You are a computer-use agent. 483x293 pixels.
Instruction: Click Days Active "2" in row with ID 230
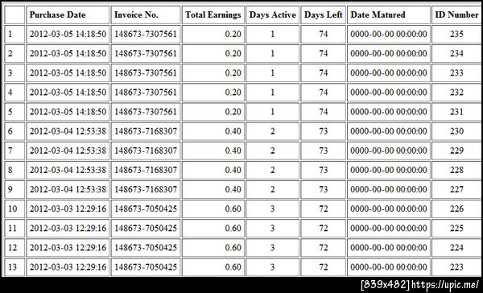[x=273, y=131]
